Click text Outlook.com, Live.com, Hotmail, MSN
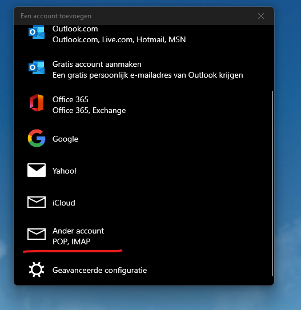Viewport: 301px width, 310px height. point(119,39)
